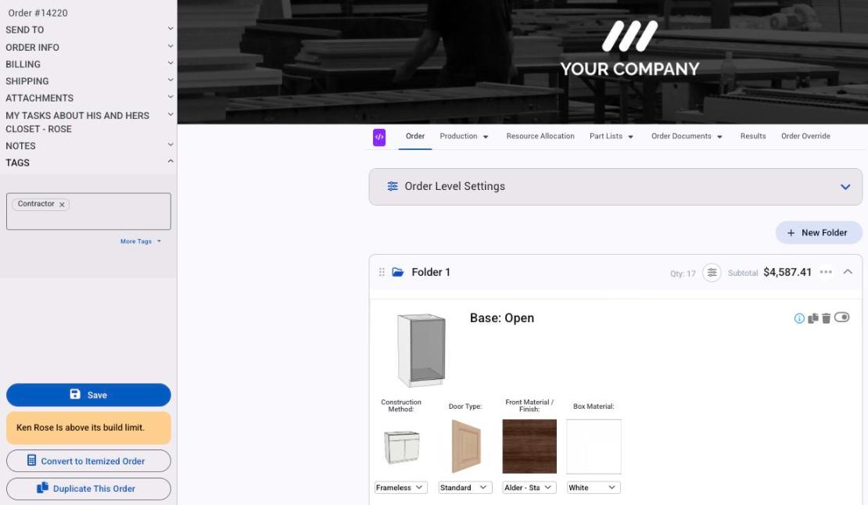Viewport: 868px width, 505px height.
Task: Toggle the Base: Open item switch
Action: [842, 317]
